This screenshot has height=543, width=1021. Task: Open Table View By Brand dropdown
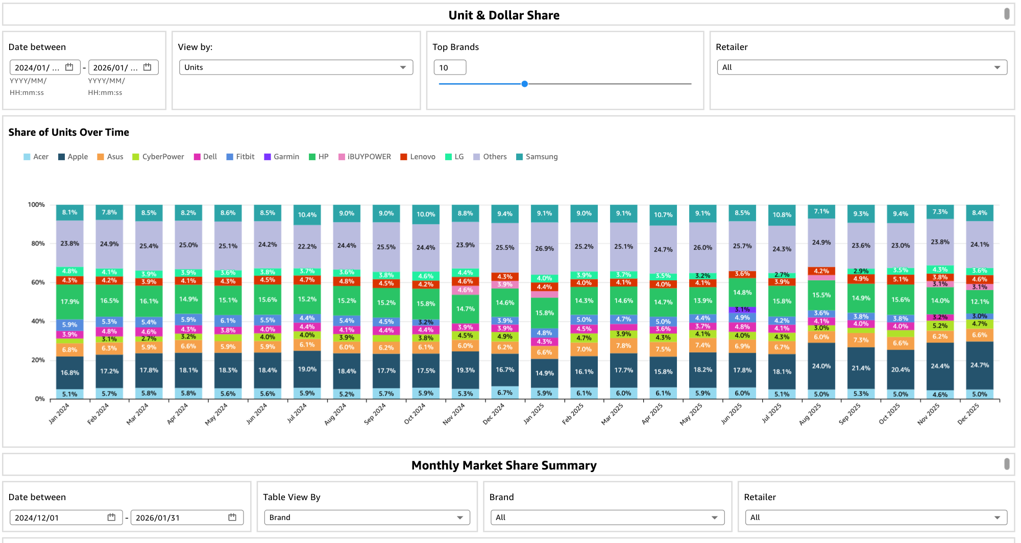point(366,517)
